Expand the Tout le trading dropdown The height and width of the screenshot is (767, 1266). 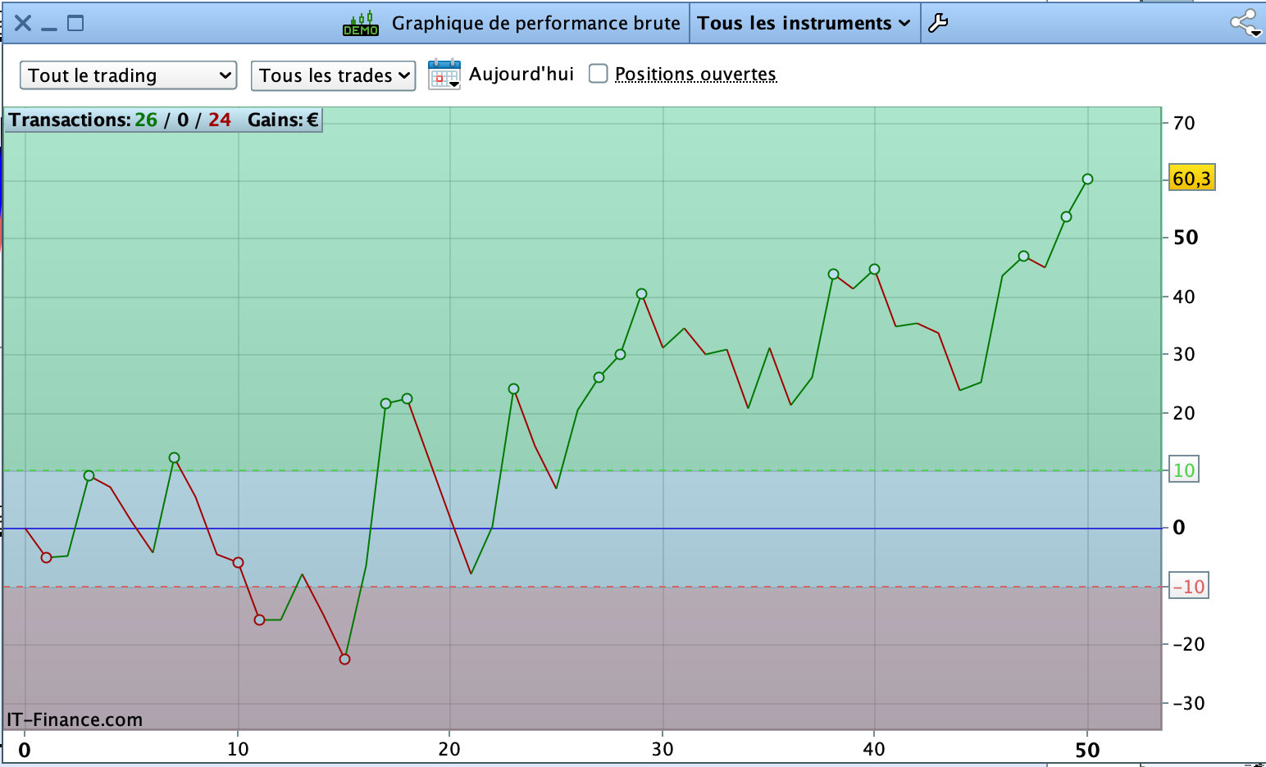[x=129, y=75]
